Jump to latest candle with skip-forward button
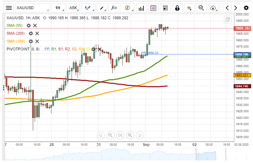Screen dimensions: 253x163 pyautogui.click(x=120, y=136)
